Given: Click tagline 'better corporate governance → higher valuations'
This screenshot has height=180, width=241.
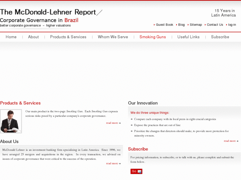Looking at the screenshot, I should click(x=35, y=25).
